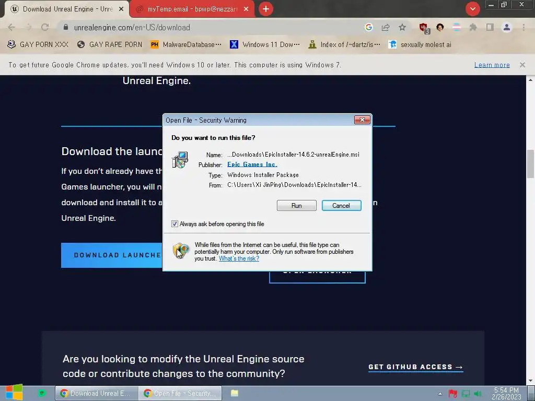Click the DOWNLOAD LAUNCHER button
Image resolution: width=535 pixels, height=401 pixels.
pyautogui.click(x=112, y=255)
